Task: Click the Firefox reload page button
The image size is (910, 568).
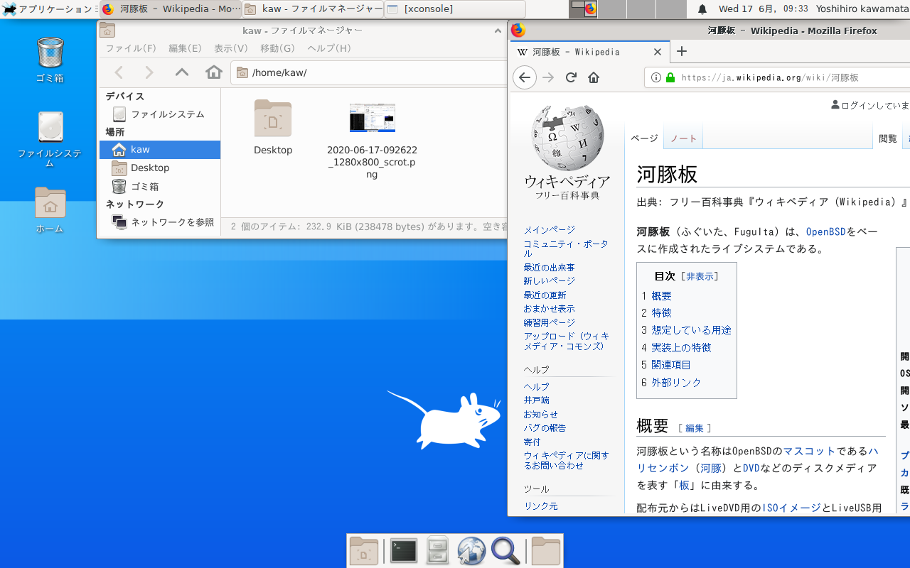Action: coord(571,77)
